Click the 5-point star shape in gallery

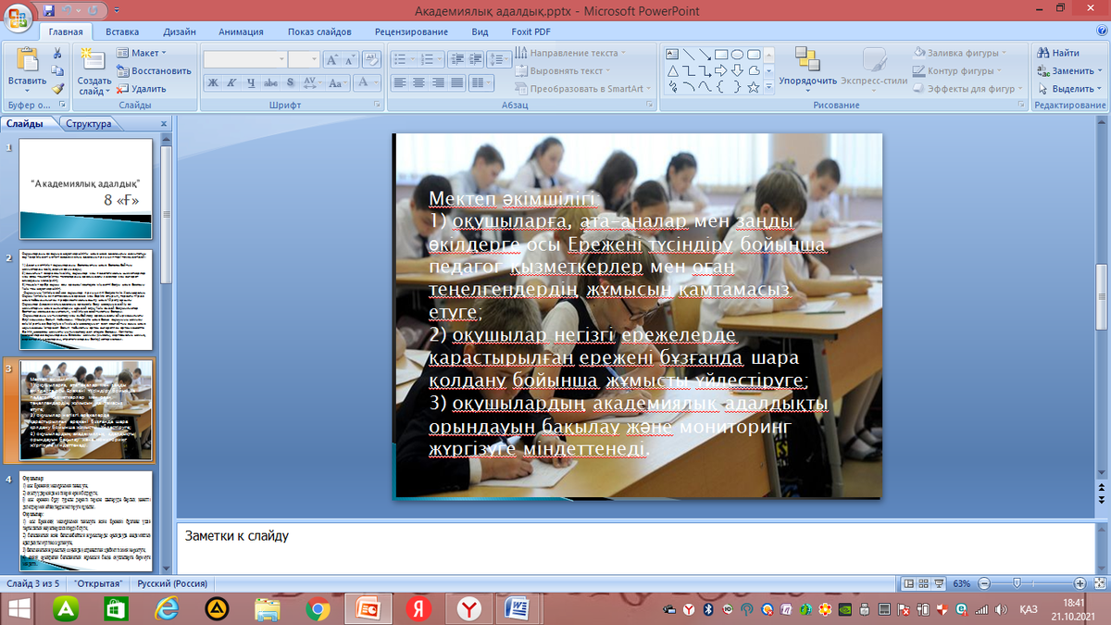754,87
